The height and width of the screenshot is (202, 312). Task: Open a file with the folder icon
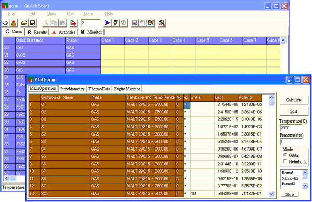(24, 23)
